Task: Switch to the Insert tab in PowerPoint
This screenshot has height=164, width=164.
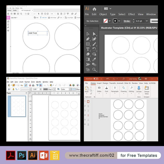Action: click(99, 83)
